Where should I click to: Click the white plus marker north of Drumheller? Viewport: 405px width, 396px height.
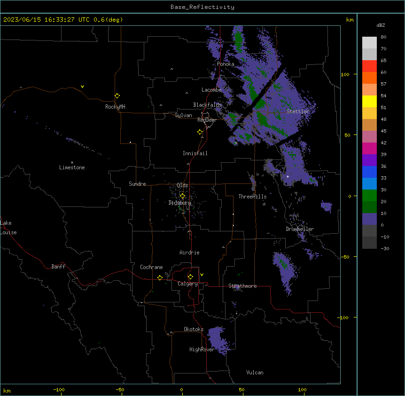[x=288, y=176]
